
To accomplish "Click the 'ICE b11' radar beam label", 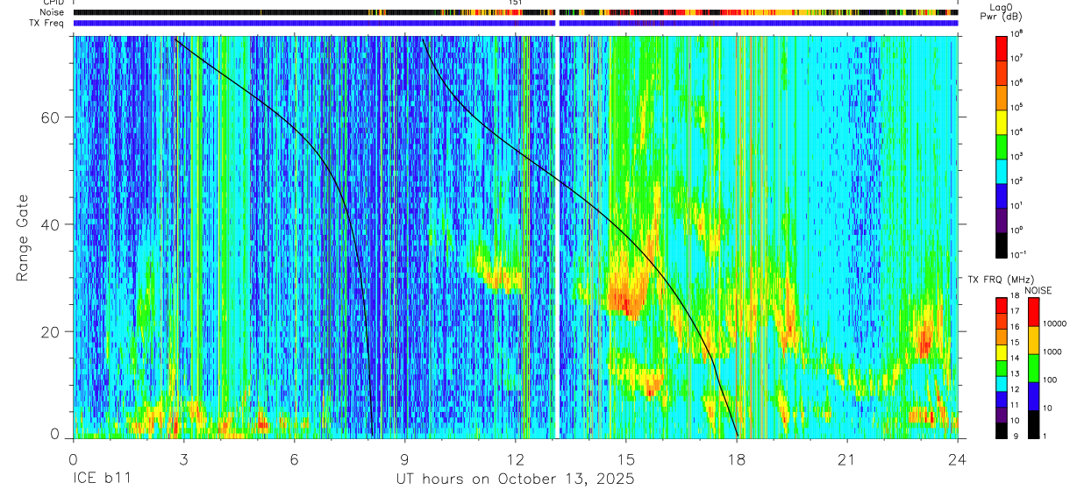I will (103, 479).
